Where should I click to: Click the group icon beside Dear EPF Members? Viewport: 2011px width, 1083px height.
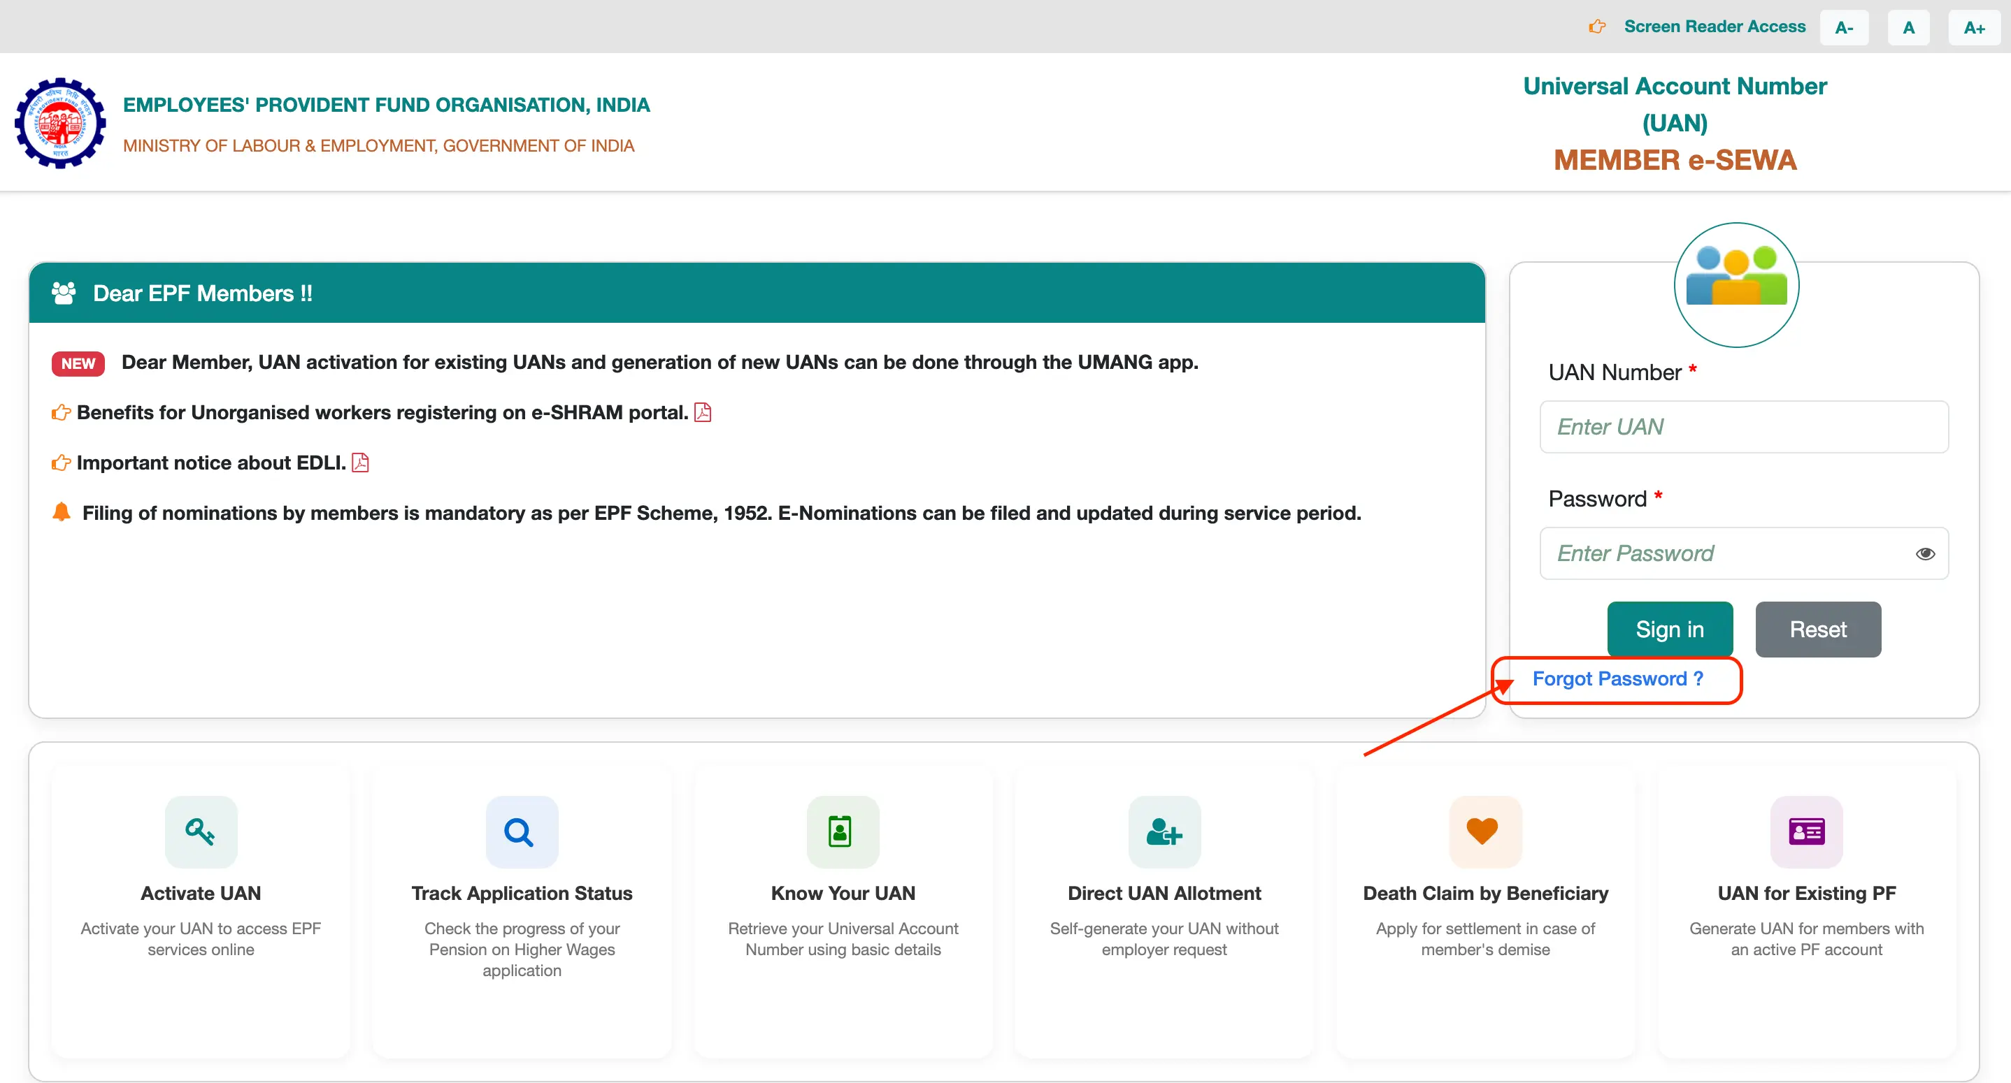[63, 293]
